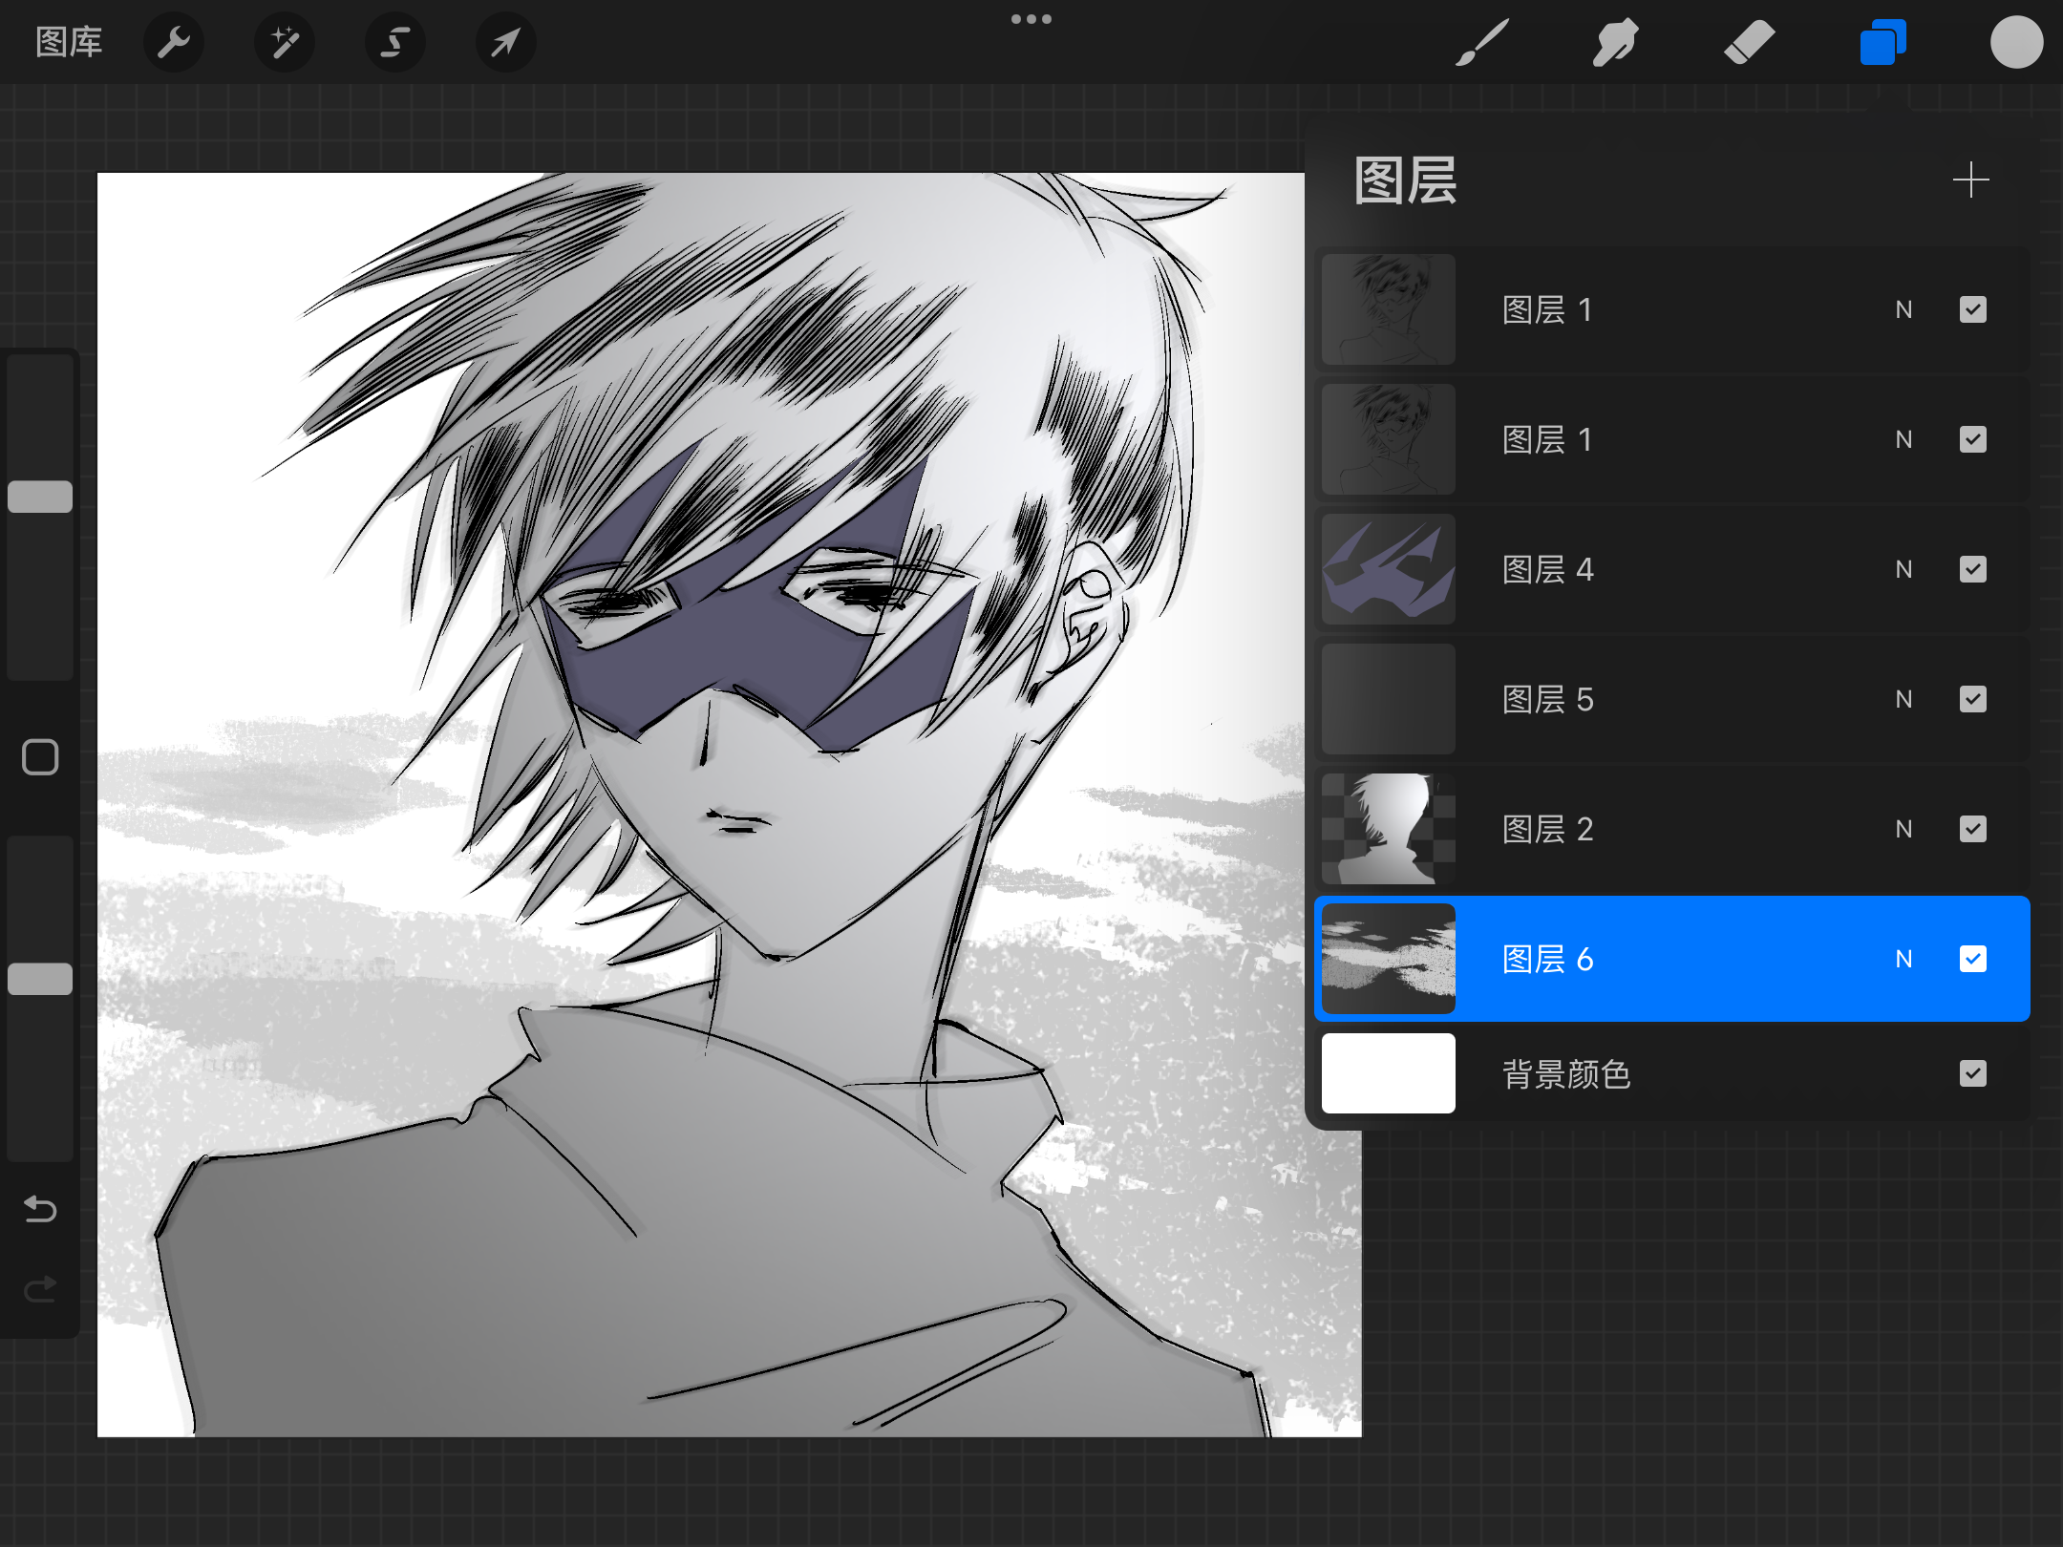Toggle 背景颜色 layer visibility checkbox
Image resolution: width=2063 pixels, height=1547 pixels.
(x=1972, y=1073)
